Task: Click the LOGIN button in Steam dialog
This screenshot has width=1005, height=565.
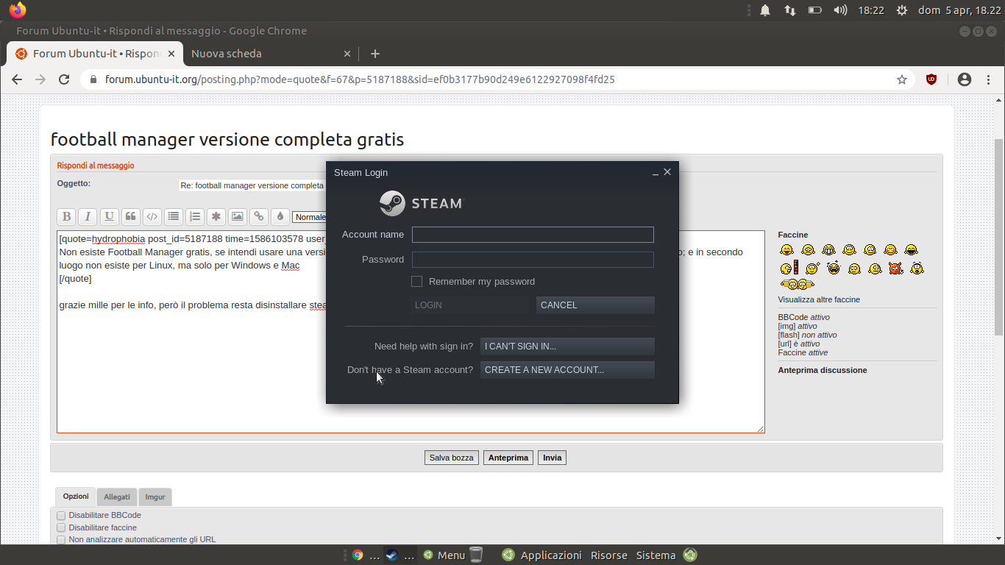Action: 469,305
